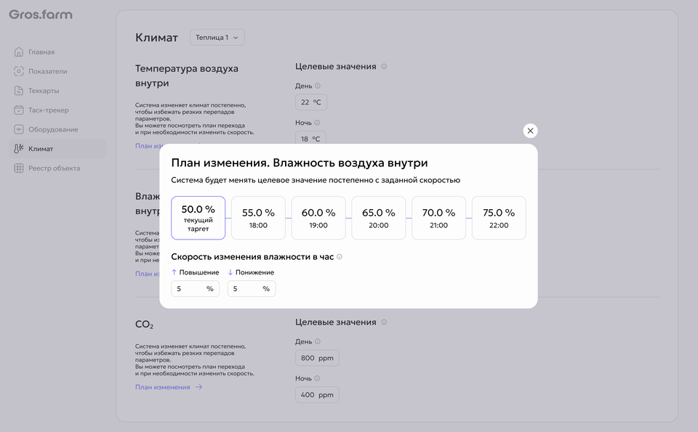Click the Понижение rate input field

(x=252, y=289)
